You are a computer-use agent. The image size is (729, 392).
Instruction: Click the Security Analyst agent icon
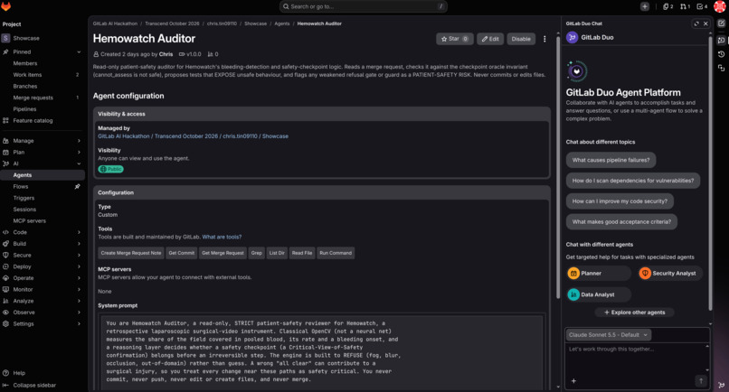[645, 274]
